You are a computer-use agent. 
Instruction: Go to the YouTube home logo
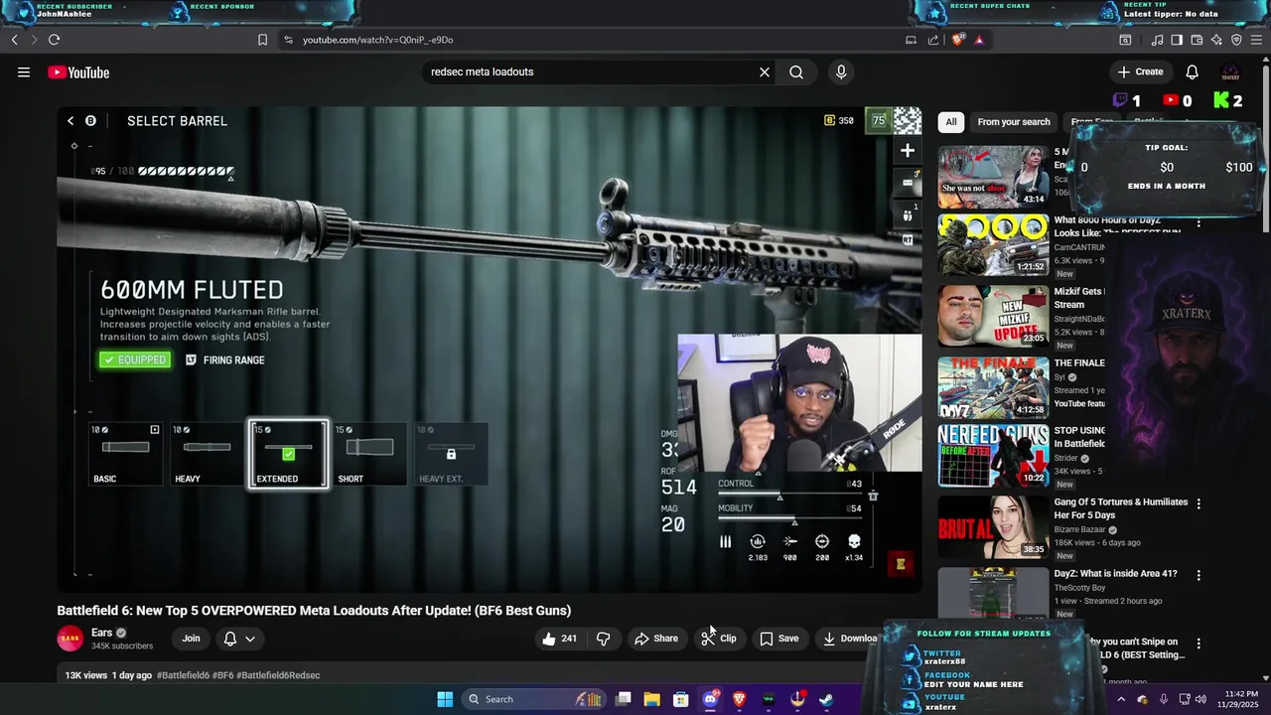(78, 72)
